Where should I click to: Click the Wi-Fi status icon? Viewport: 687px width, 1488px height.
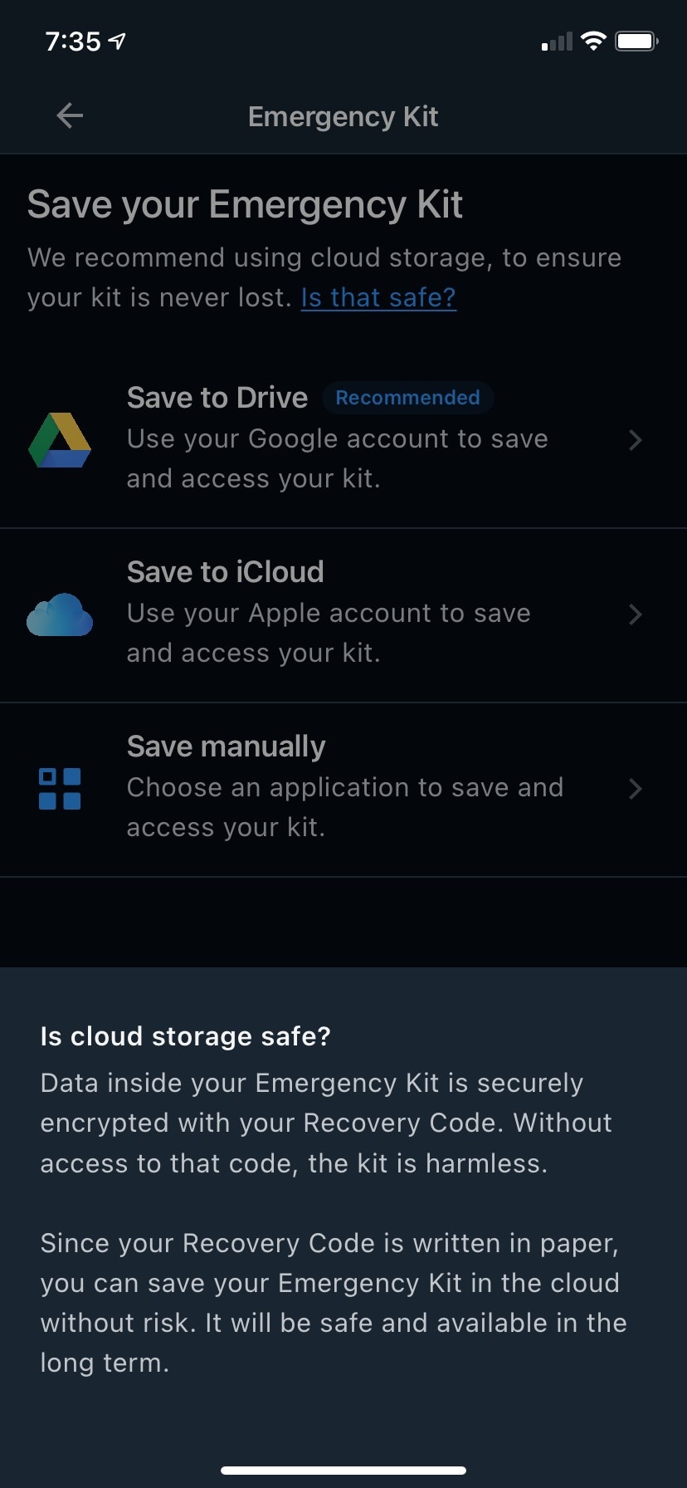594,40
